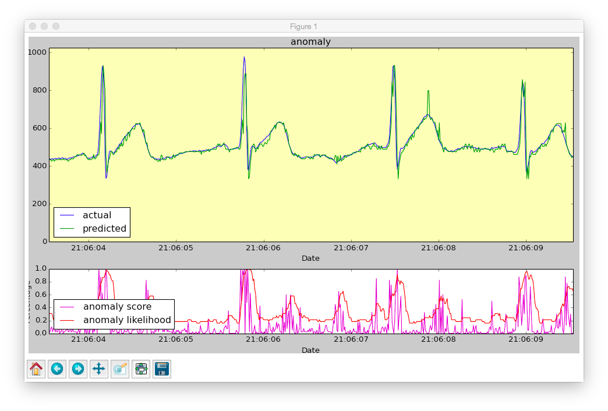Toggle the 'predicted' legend entry

105,228
